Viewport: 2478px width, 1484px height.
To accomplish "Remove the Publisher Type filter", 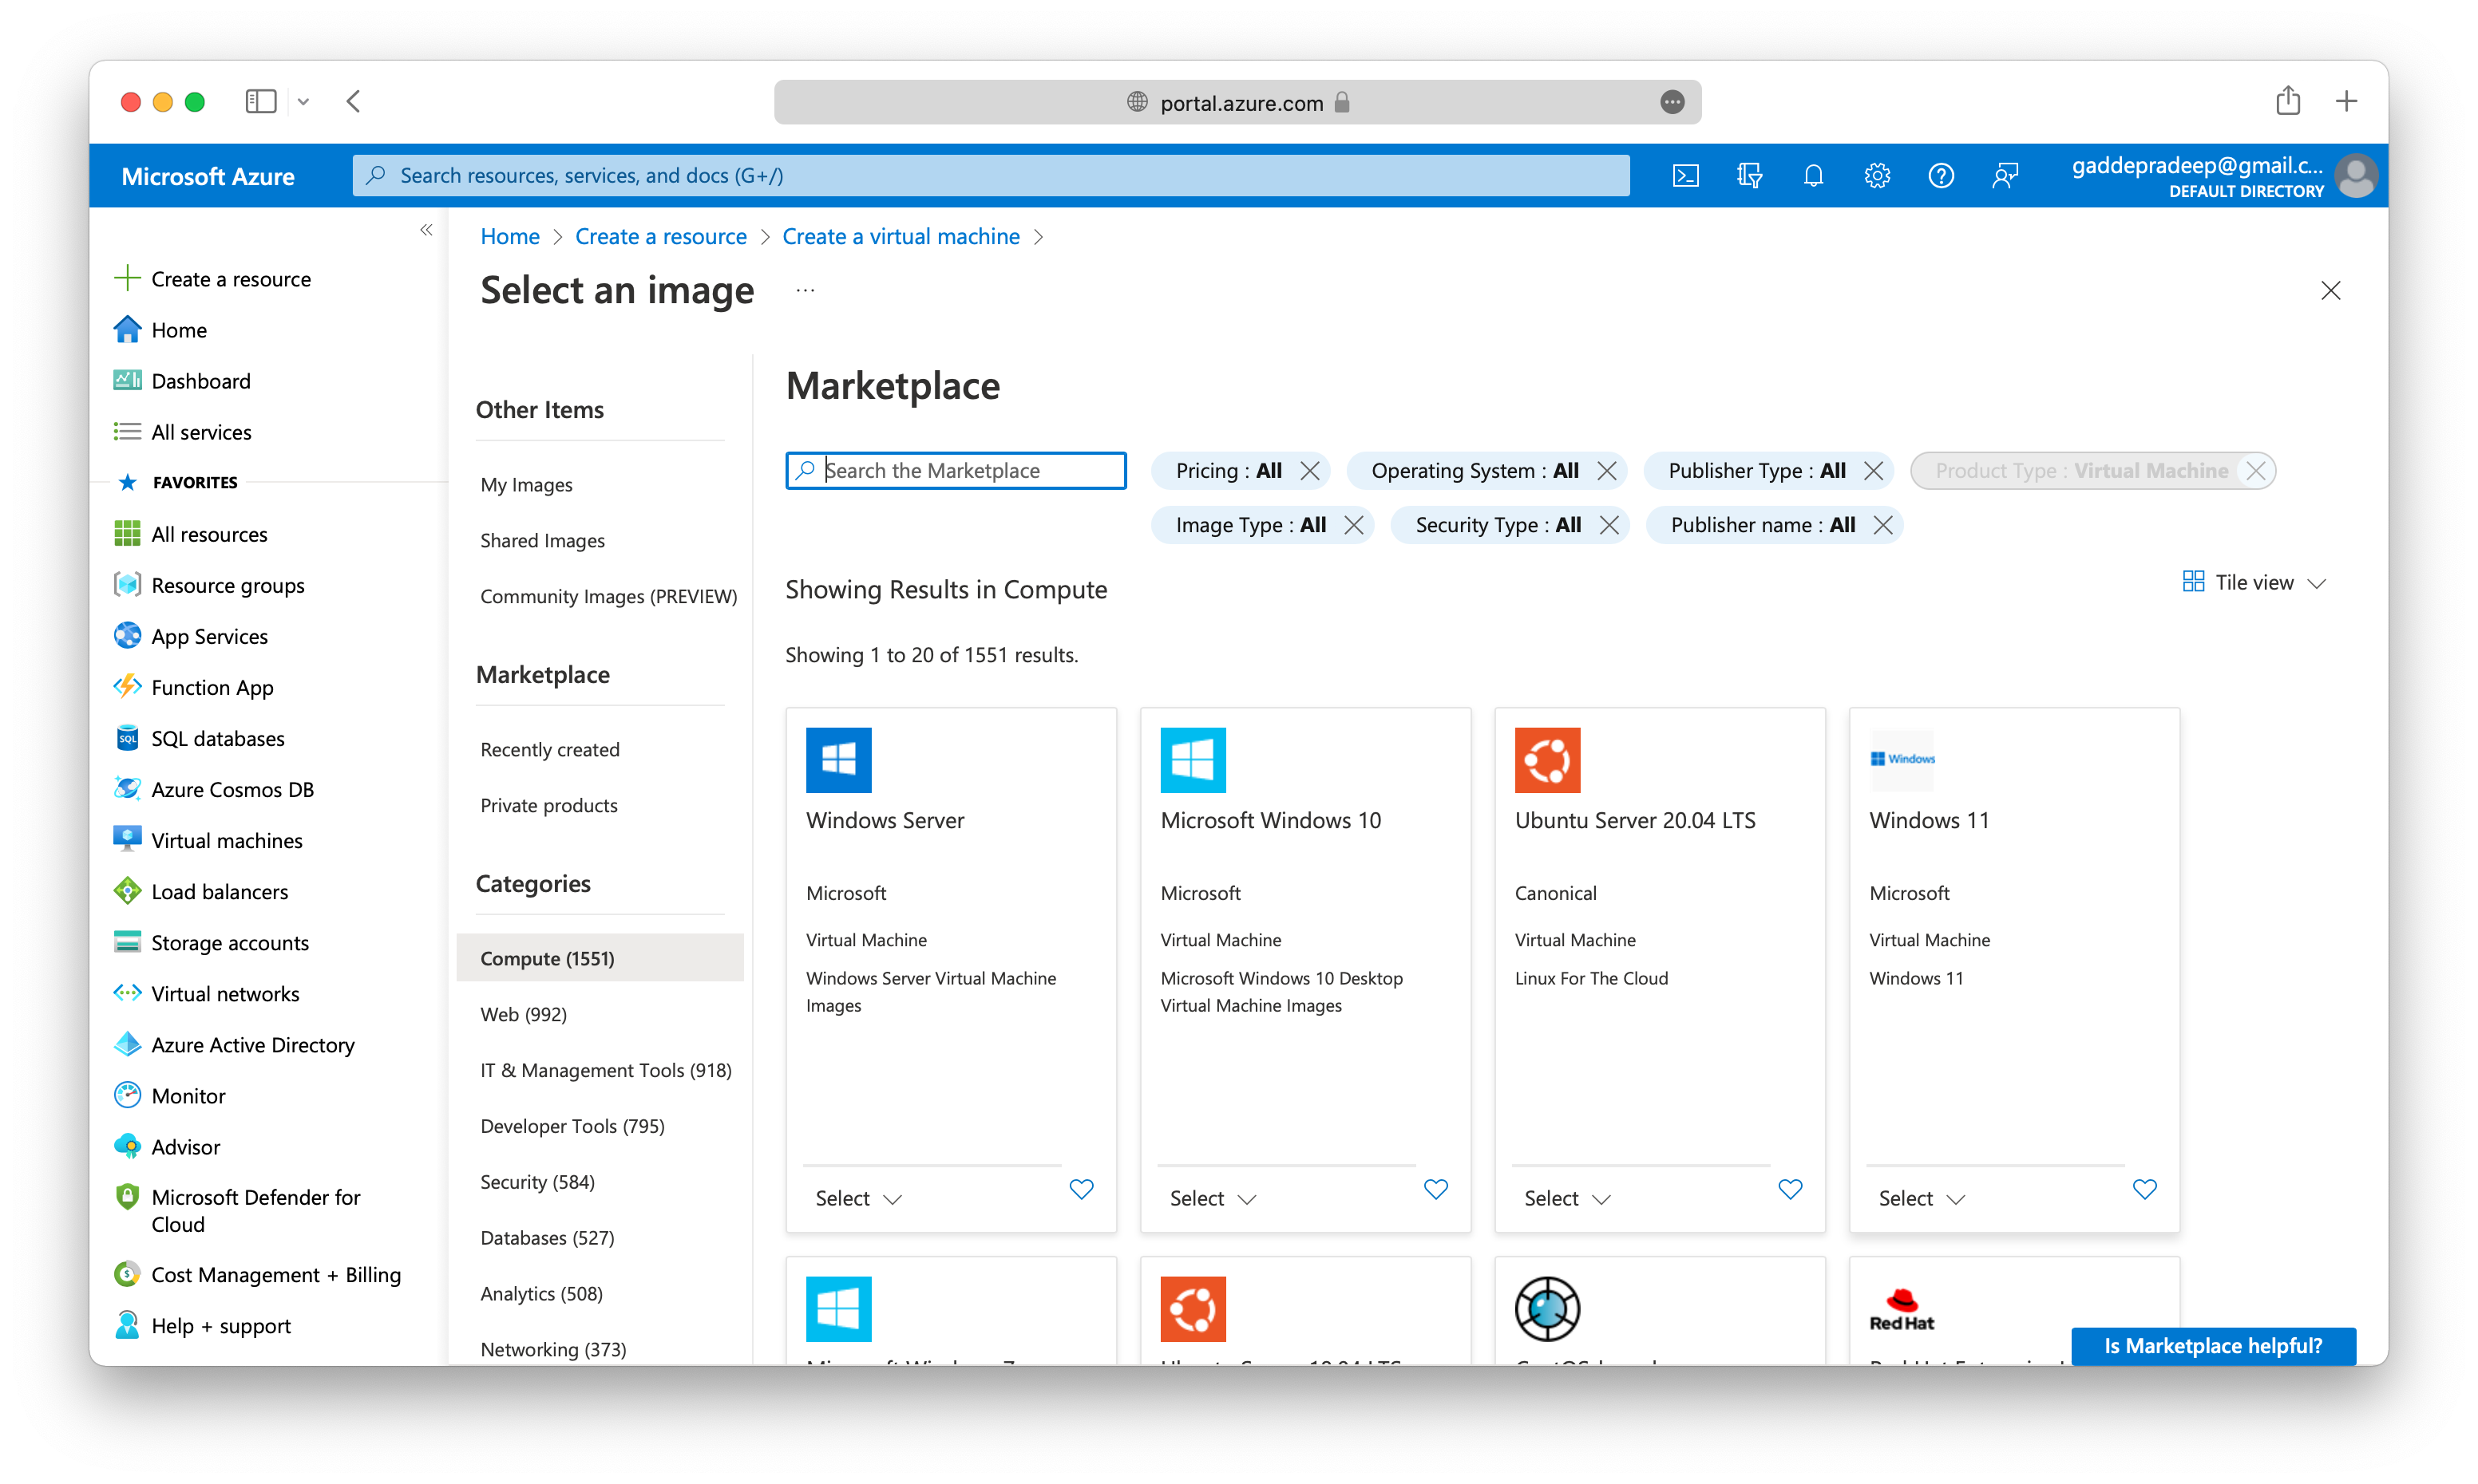I will [1874, 471].
